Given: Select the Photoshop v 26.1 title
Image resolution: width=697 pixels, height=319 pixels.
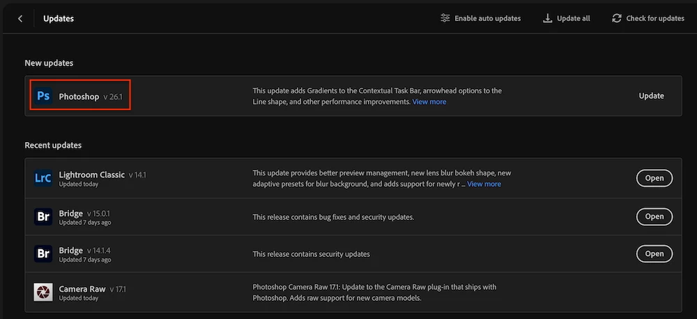Looking at the screenshot, I should click(x=79, y=96).
